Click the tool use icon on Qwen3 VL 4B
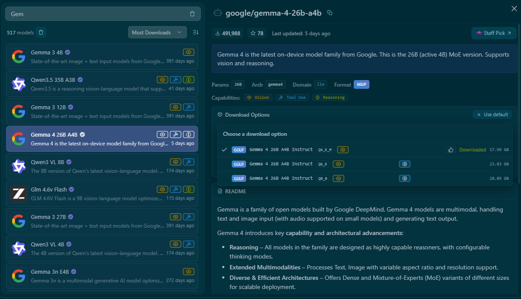 pyautogui.click(x=188, y=244)
